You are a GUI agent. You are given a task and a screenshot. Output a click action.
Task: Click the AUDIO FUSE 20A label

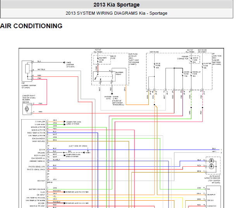pos(195,60)
